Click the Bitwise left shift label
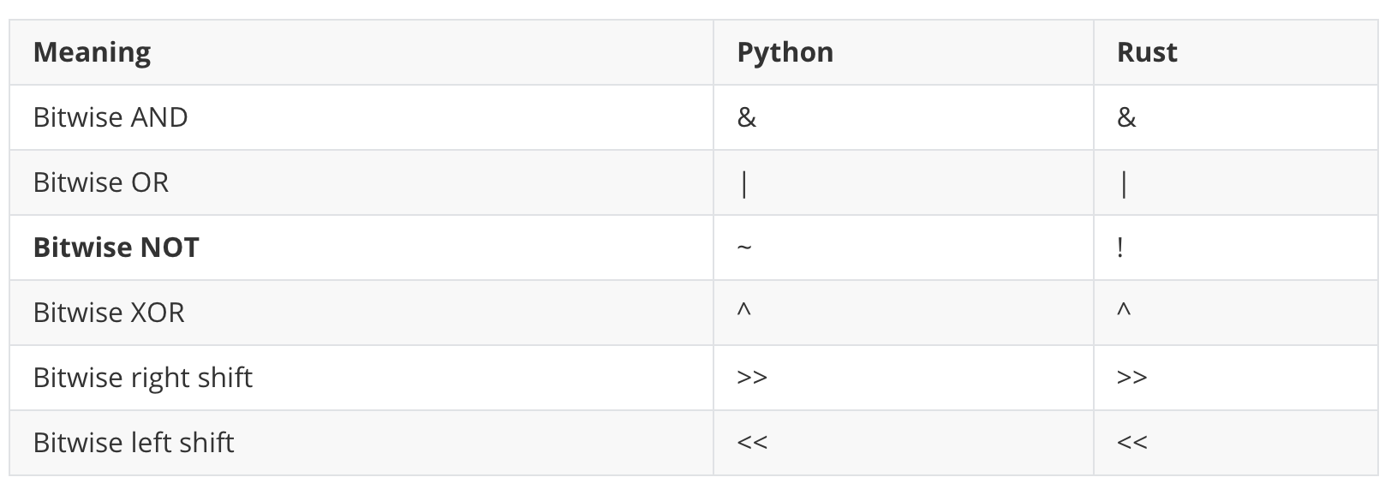This screenshot has height=495, width=1391. point(134,443)
